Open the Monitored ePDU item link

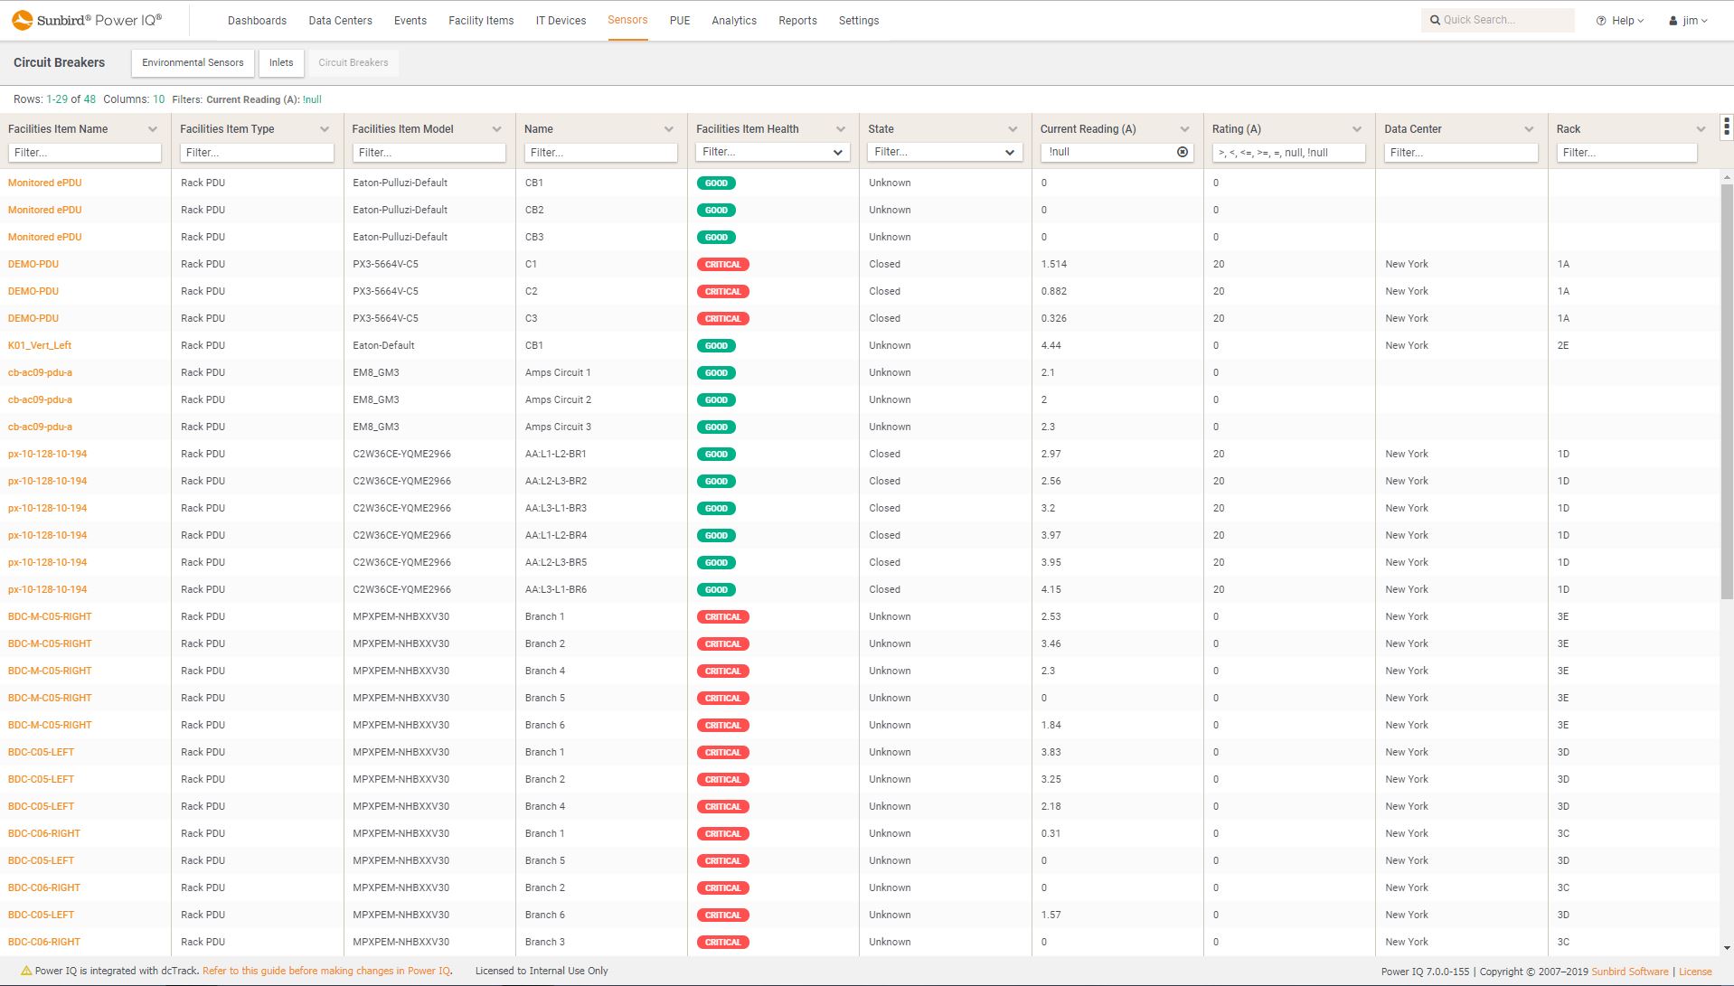pos(44,183)
